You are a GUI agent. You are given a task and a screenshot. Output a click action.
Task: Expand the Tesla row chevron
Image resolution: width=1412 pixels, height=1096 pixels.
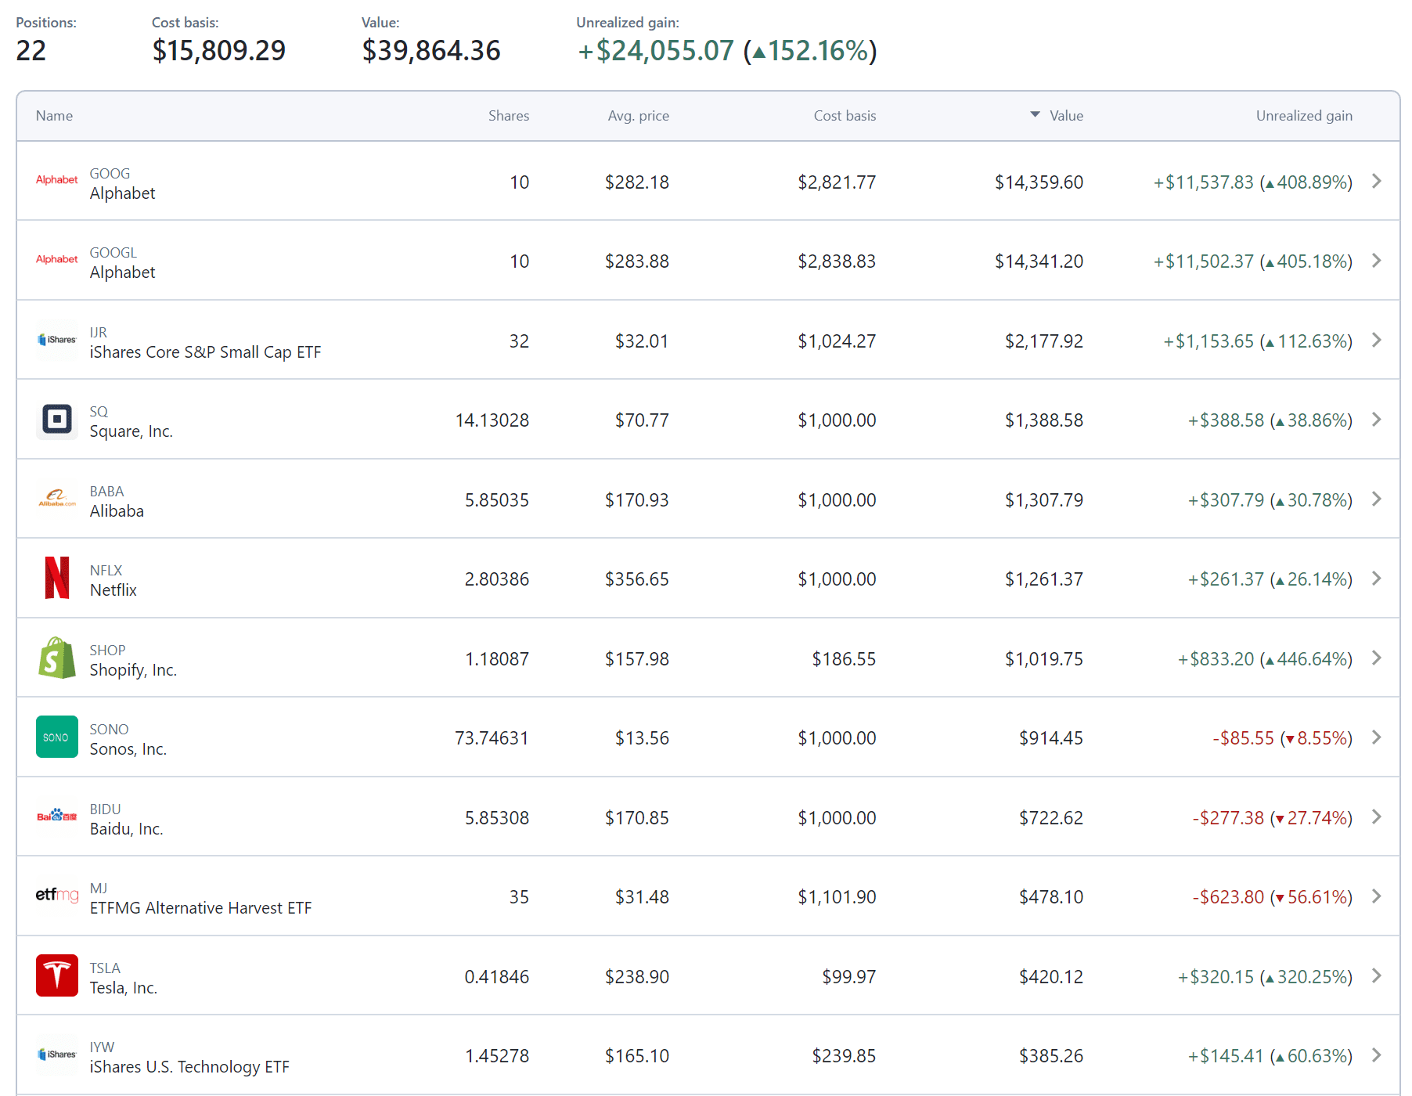[x=1377, y=975]
